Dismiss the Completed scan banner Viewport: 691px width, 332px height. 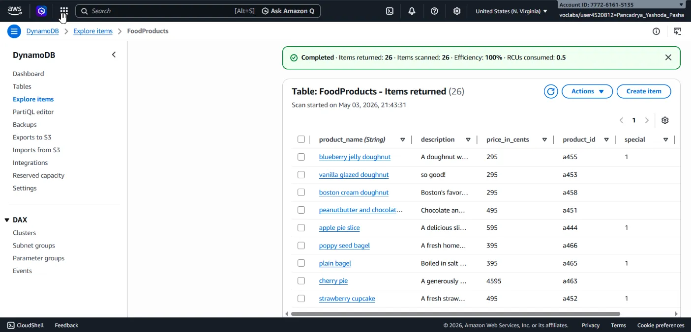click(668, 57)
